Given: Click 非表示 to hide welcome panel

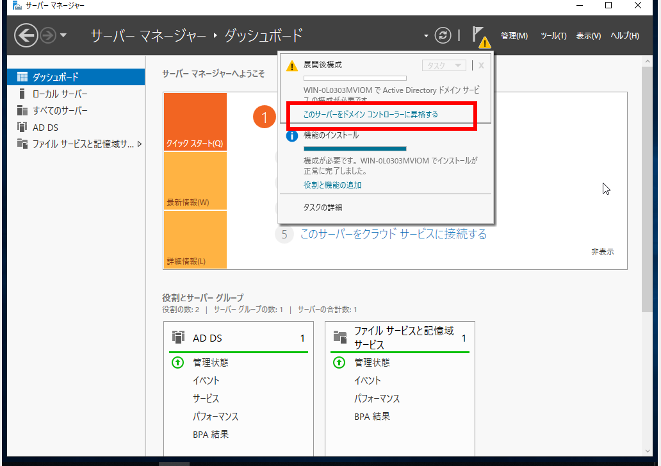Looking at the screenshot, I should (x=603, y=252).
